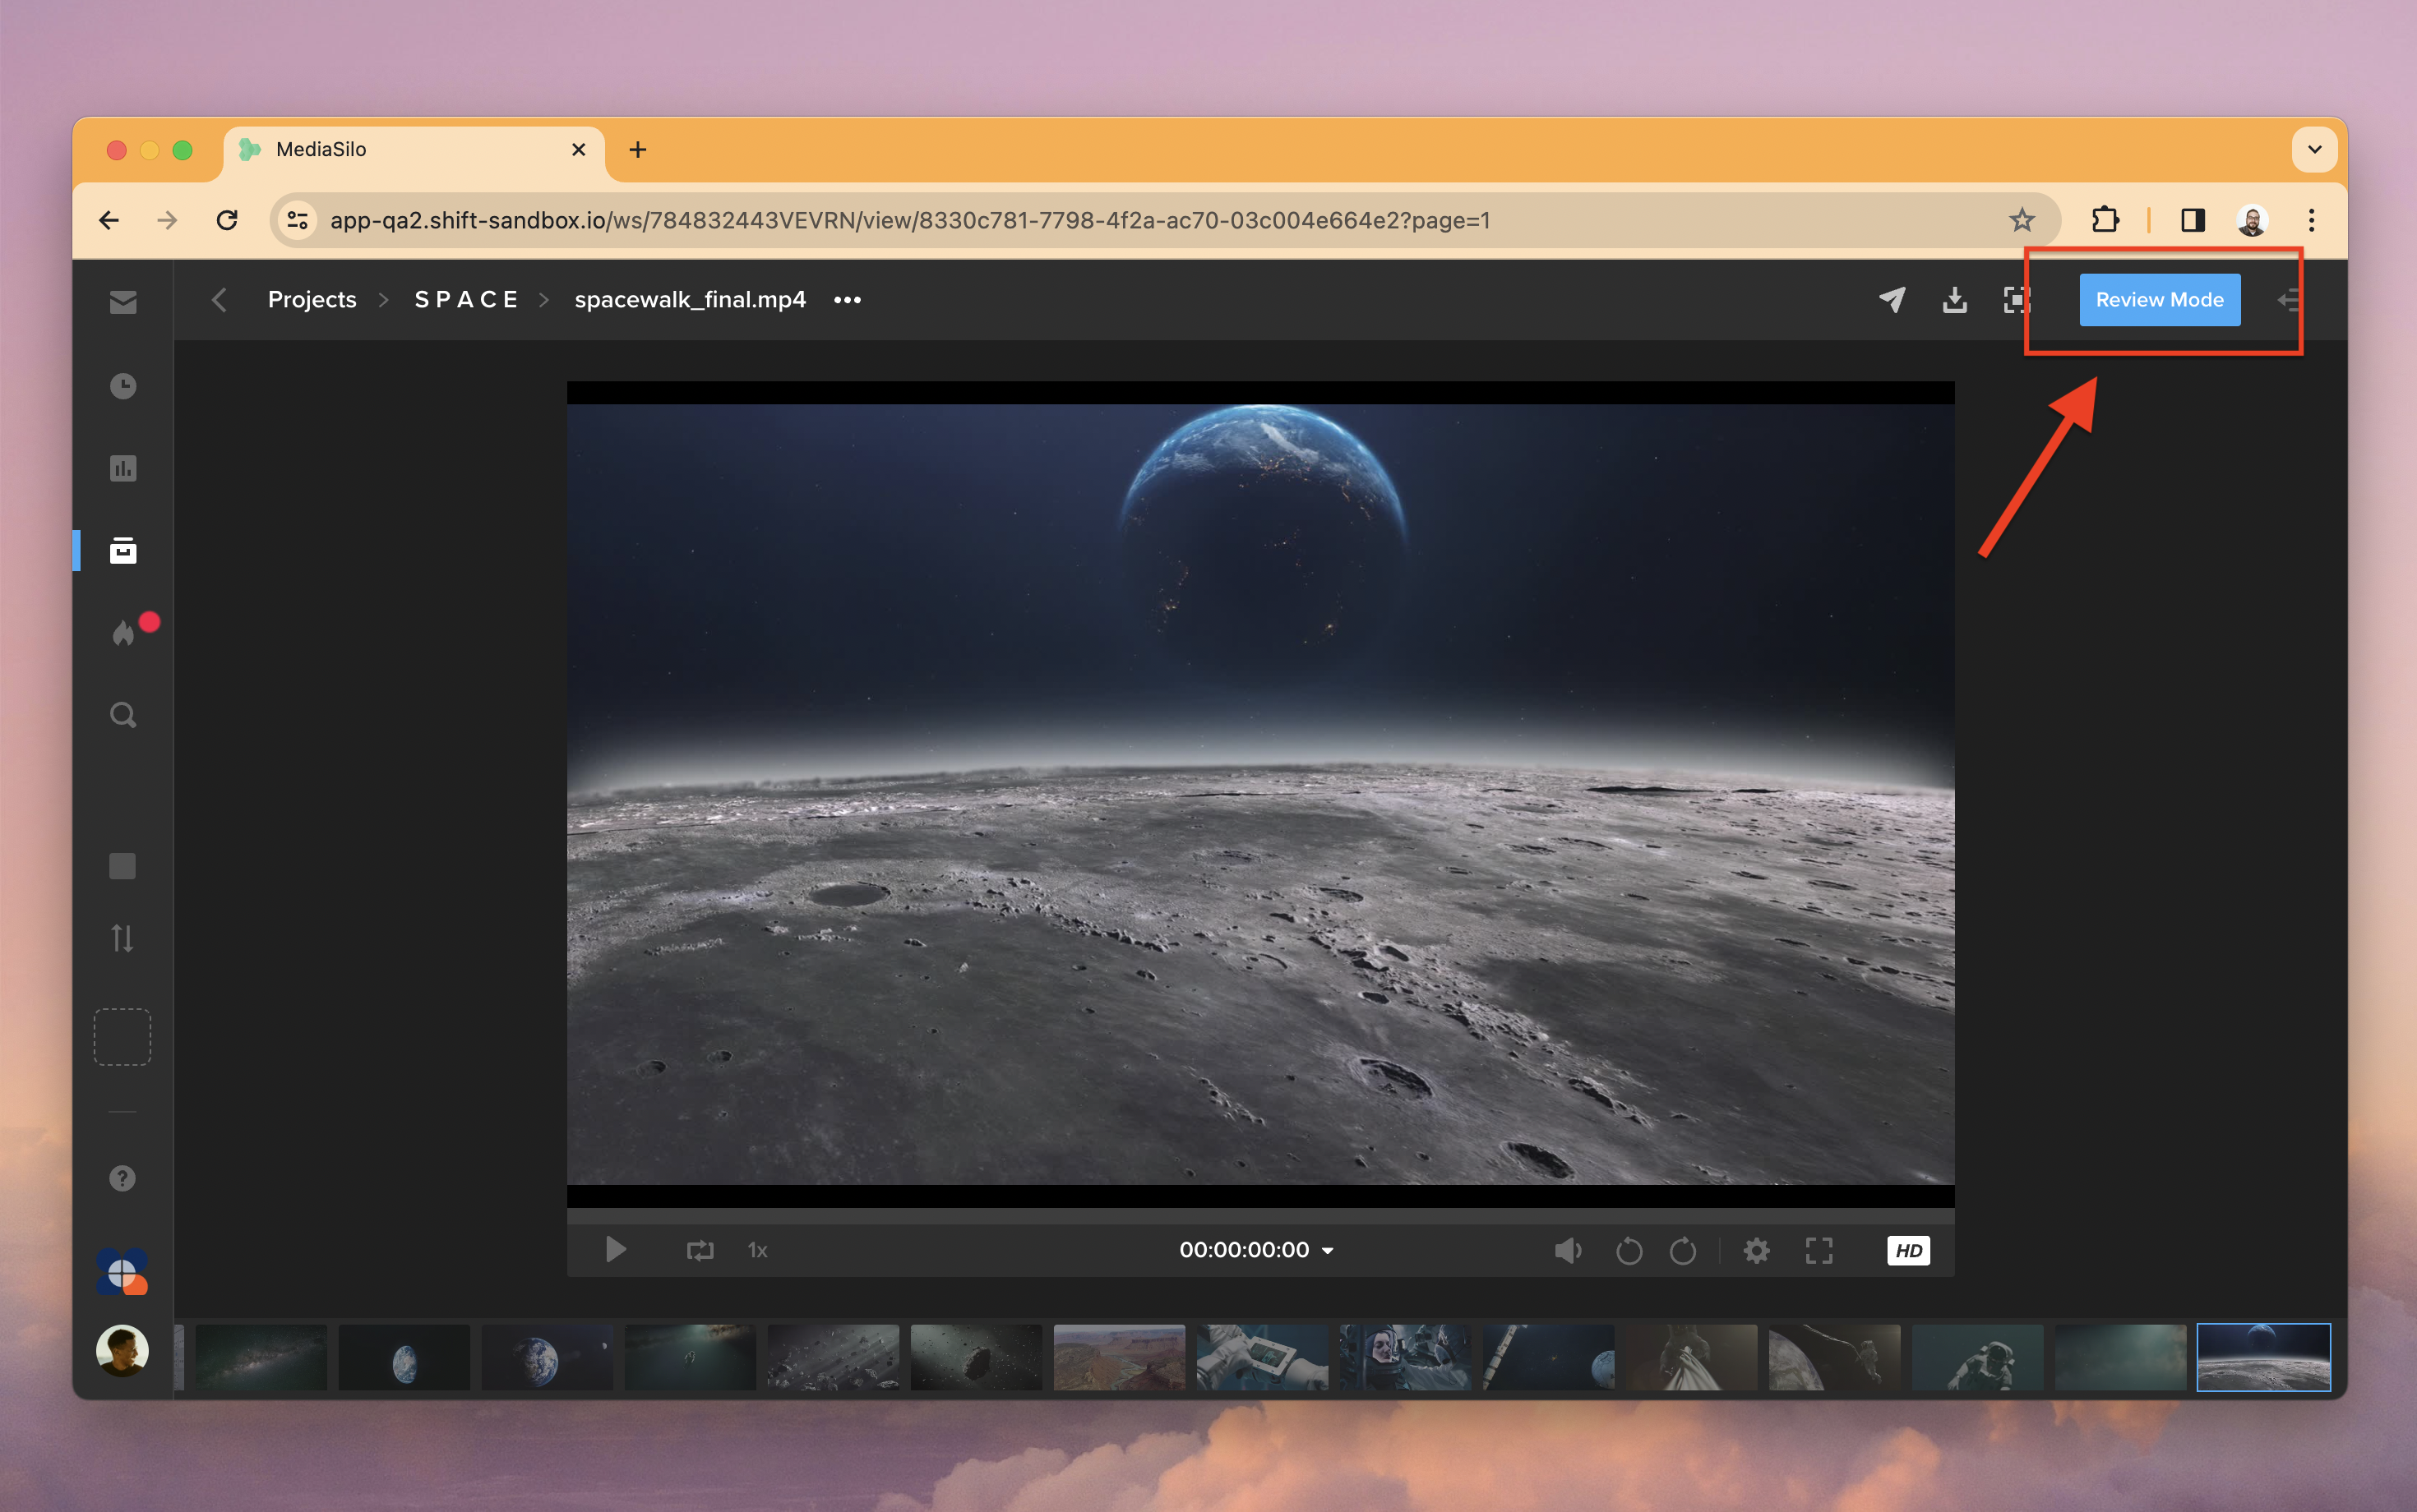Open the inbox envelope sidebar icon

pyautogui.click(x=123, y=302)
